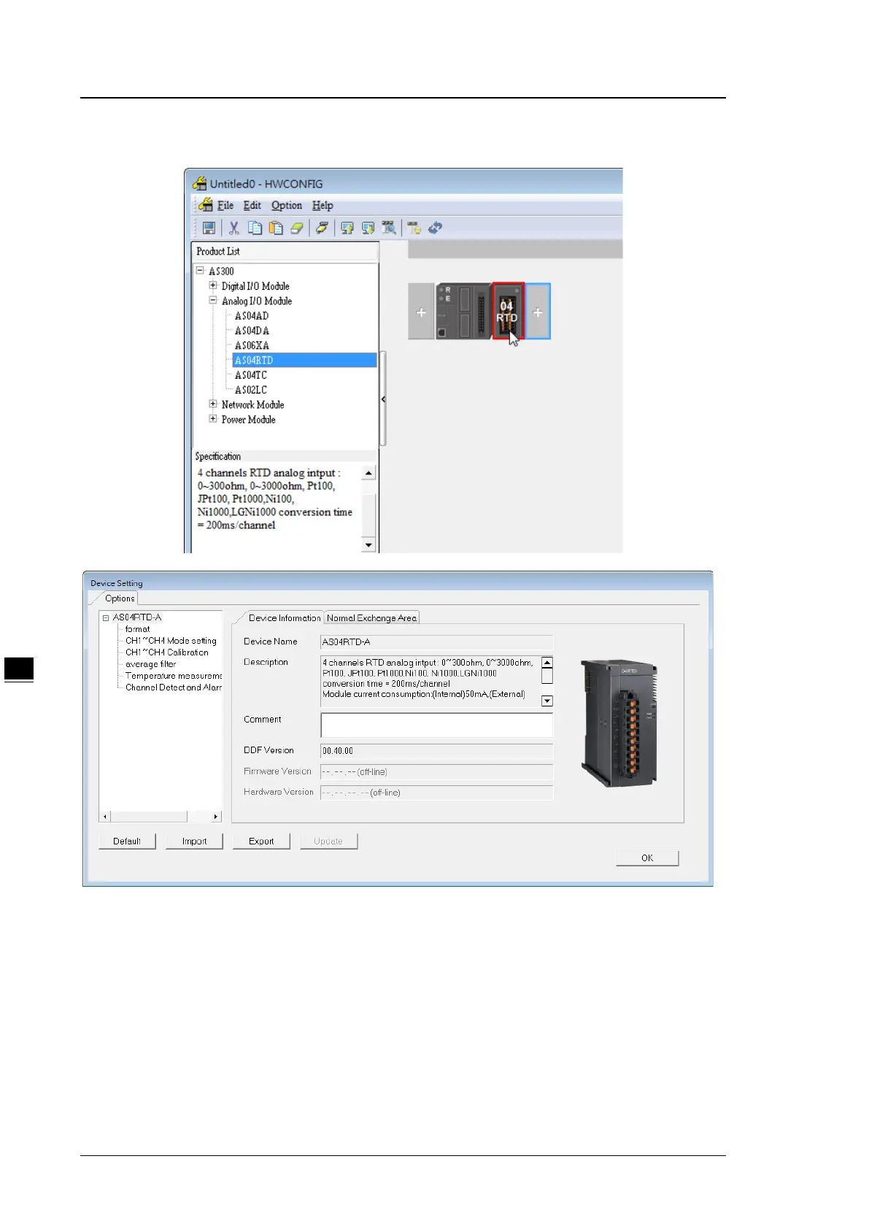Click the Upload icon with up arrow
This screenshot has height=1229, width=869.
click(x=347, y=228)
